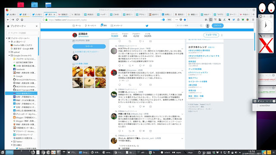Click the reply icon on 弁護士 tweet
The width and height of the screenshot is (276, 155).
(x=120, y=131)
